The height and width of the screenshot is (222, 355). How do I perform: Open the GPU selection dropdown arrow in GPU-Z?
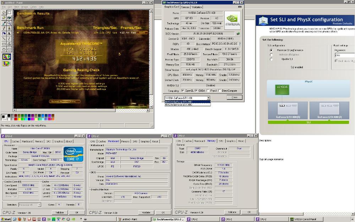point(208,98)
